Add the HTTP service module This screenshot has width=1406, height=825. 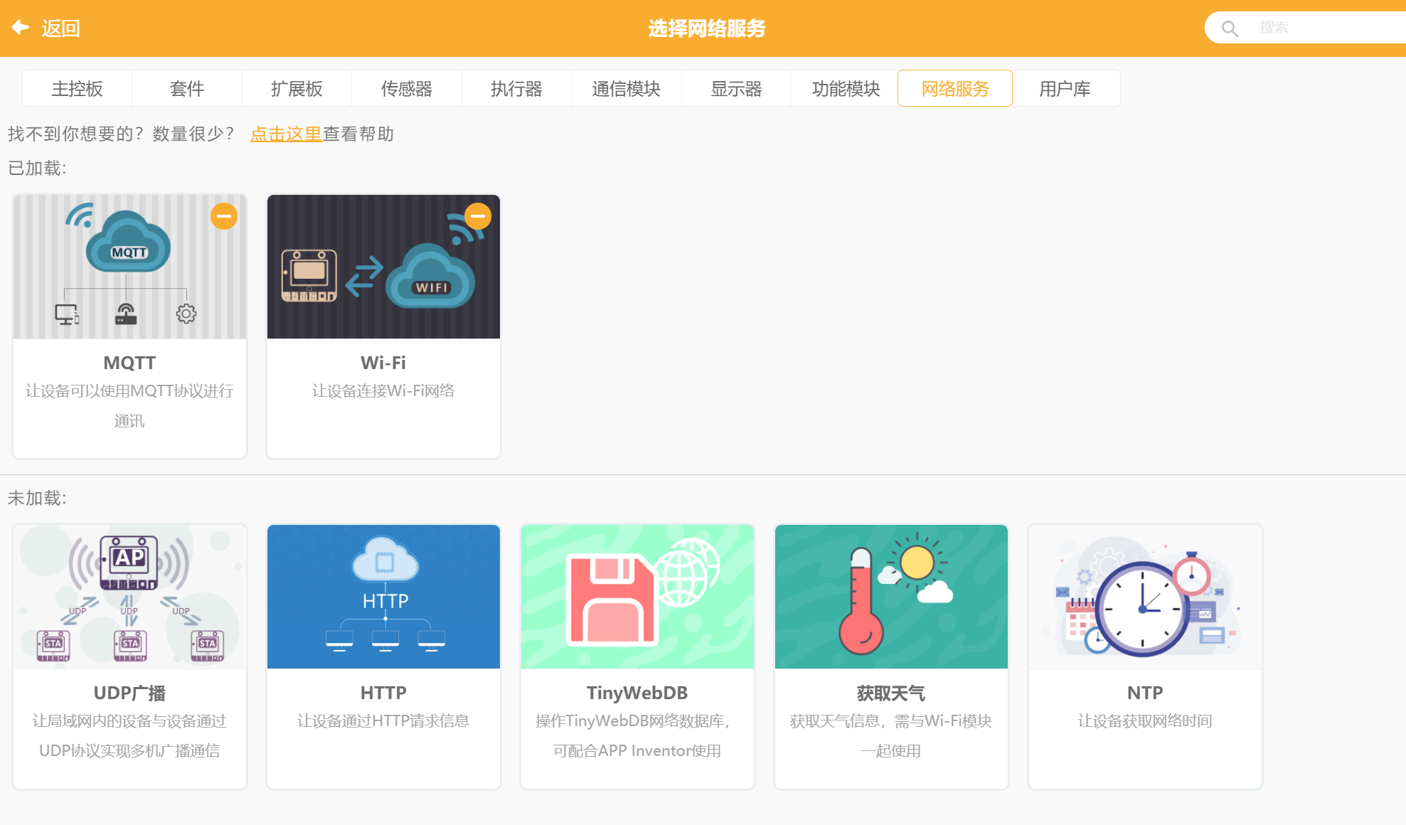click(383, 596)
